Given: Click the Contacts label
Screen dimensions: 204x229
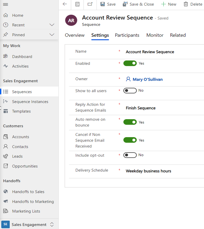Looking at the screenshot, I should pyautogui.click(x=20, y=147).
